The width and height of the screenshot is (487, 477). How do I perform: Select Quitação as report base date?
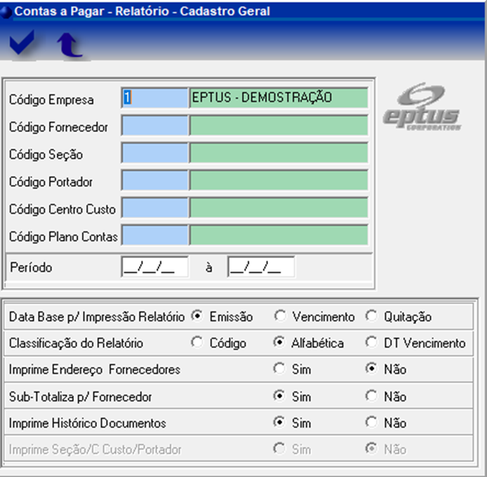click(x=371, y=316)
